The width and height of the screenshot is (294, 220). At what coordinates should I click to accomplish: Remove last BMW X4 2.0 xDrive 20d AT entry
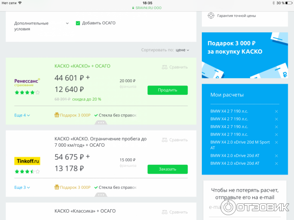pyautogui.click(x=276, y=163)
